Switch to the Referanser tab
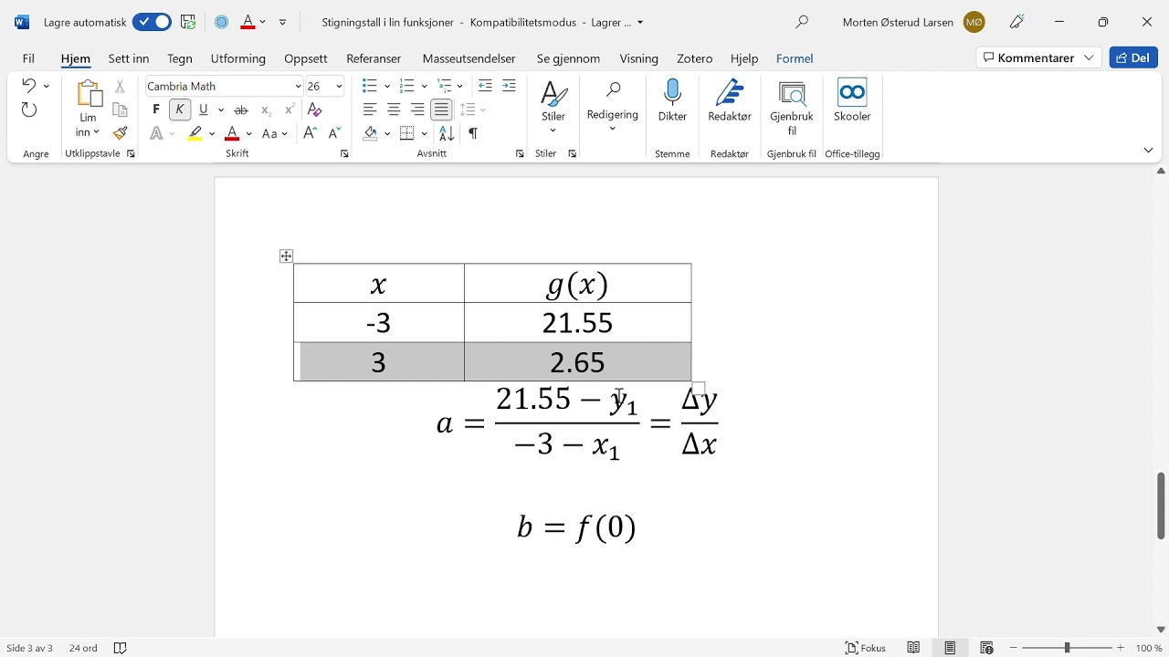Viewport: 1169px width, 657px height. (374, 58)
